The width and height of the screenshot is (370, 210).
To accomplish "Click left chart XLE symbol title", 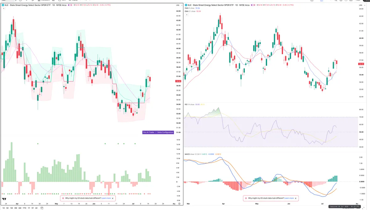I will pos(35,5).
